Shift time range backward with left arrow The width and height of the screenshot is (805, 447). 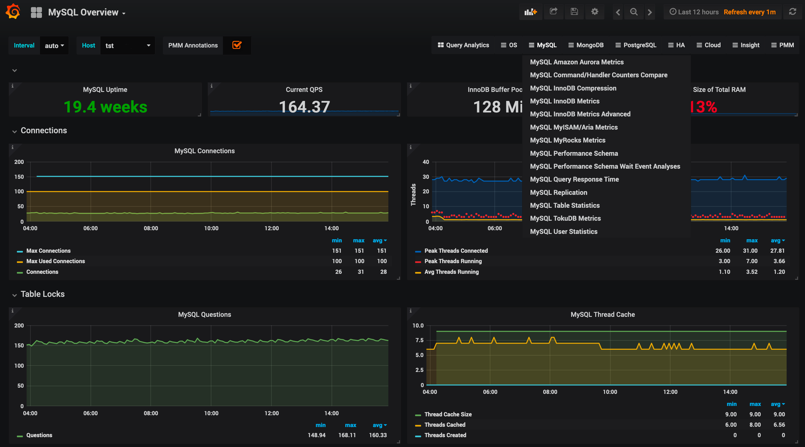click(618, 12)
